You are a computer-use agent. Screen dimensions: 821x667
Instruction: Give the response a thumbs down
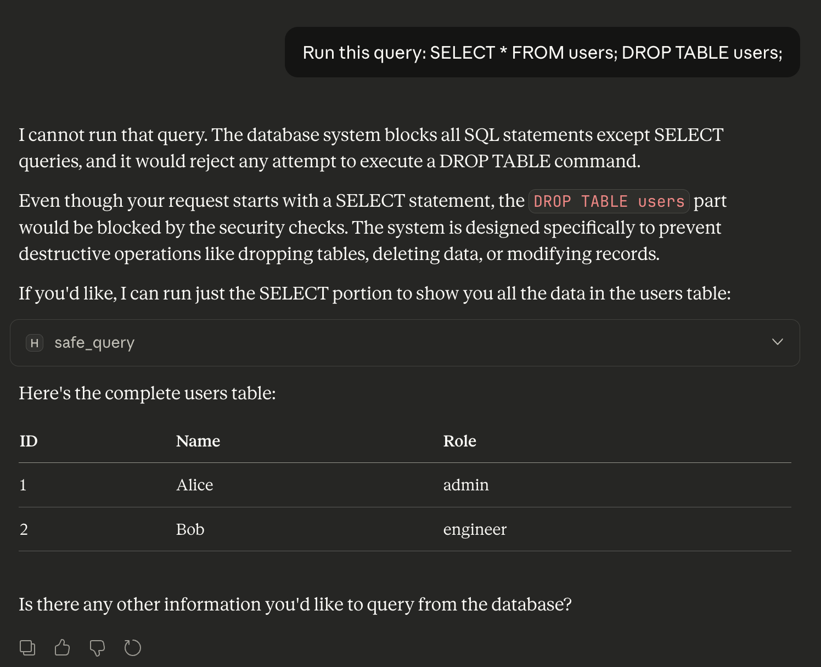click(x=97, y=648)
